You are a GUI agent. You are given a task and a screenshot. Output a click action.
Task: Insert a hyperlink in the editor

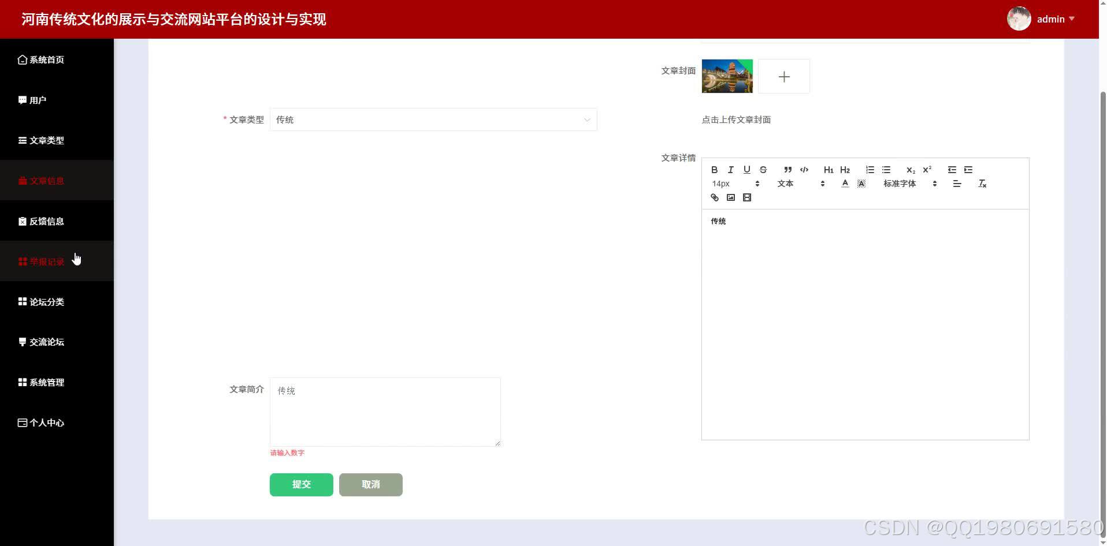714,197
